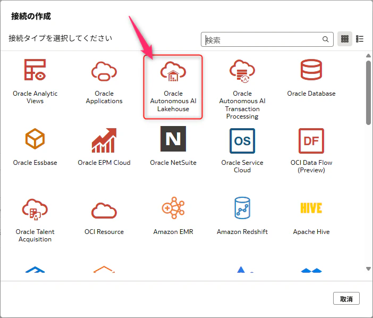Click the search magnifier icon
Viewport: 373px width, 318px height.
pos(325,39)
